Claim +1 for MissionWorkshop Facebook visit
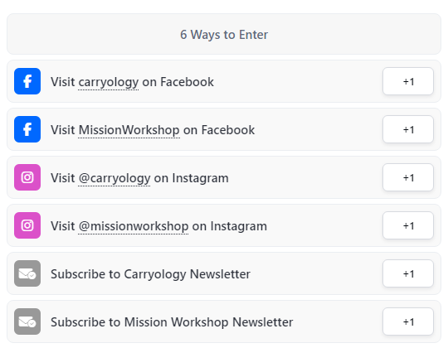 pos(408,129)
